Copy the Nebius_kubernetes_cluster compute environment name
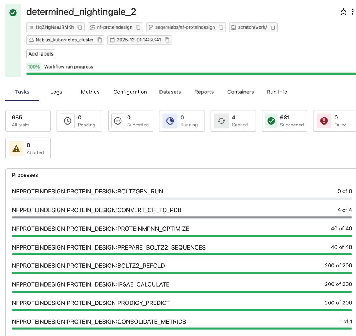 (x=100, y=40)
